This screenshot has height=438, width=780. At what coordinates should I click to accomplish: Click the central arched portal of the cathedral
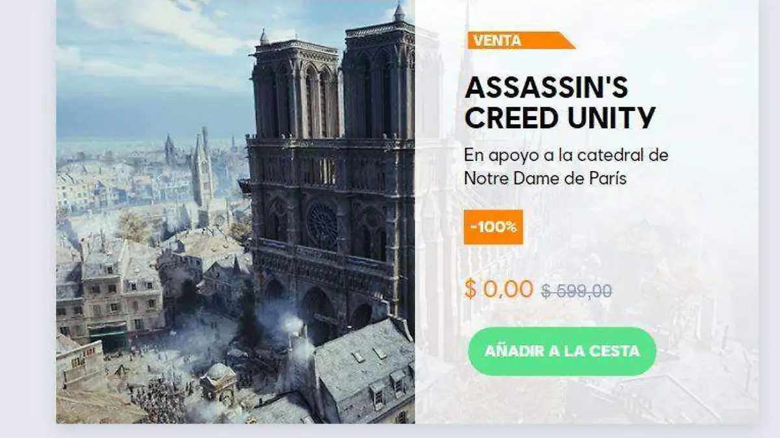317,311
